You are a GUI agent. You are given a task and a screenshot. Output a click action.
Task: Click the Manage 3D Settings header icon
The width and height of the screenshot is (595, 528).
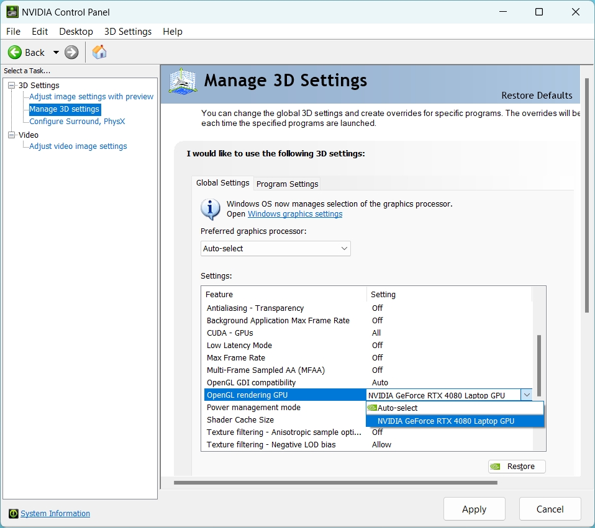click(x=183, y=83)
